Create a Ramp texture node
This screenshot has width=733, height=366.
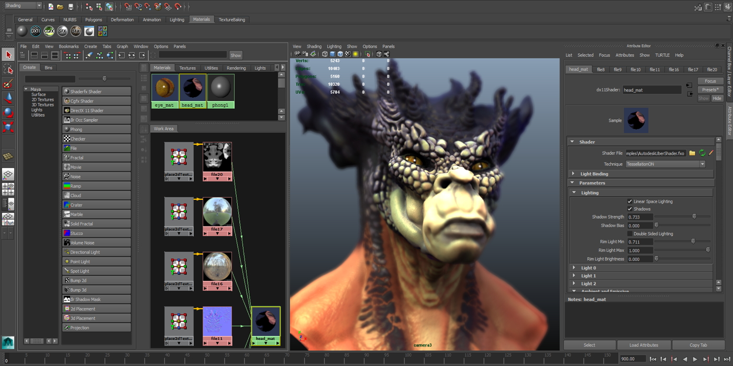pyautogui.click(x=96, y=186)
